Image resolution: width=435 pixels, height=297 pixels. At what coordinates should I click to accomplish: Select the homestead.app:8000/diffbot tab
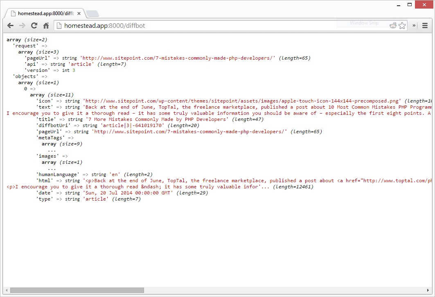[x=46, y=13]
